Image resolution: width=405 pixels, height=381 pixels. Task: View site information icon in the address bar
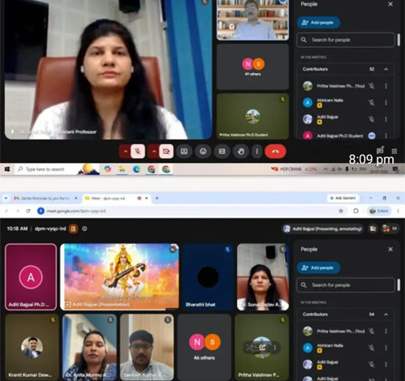click(x=40, y=211)
